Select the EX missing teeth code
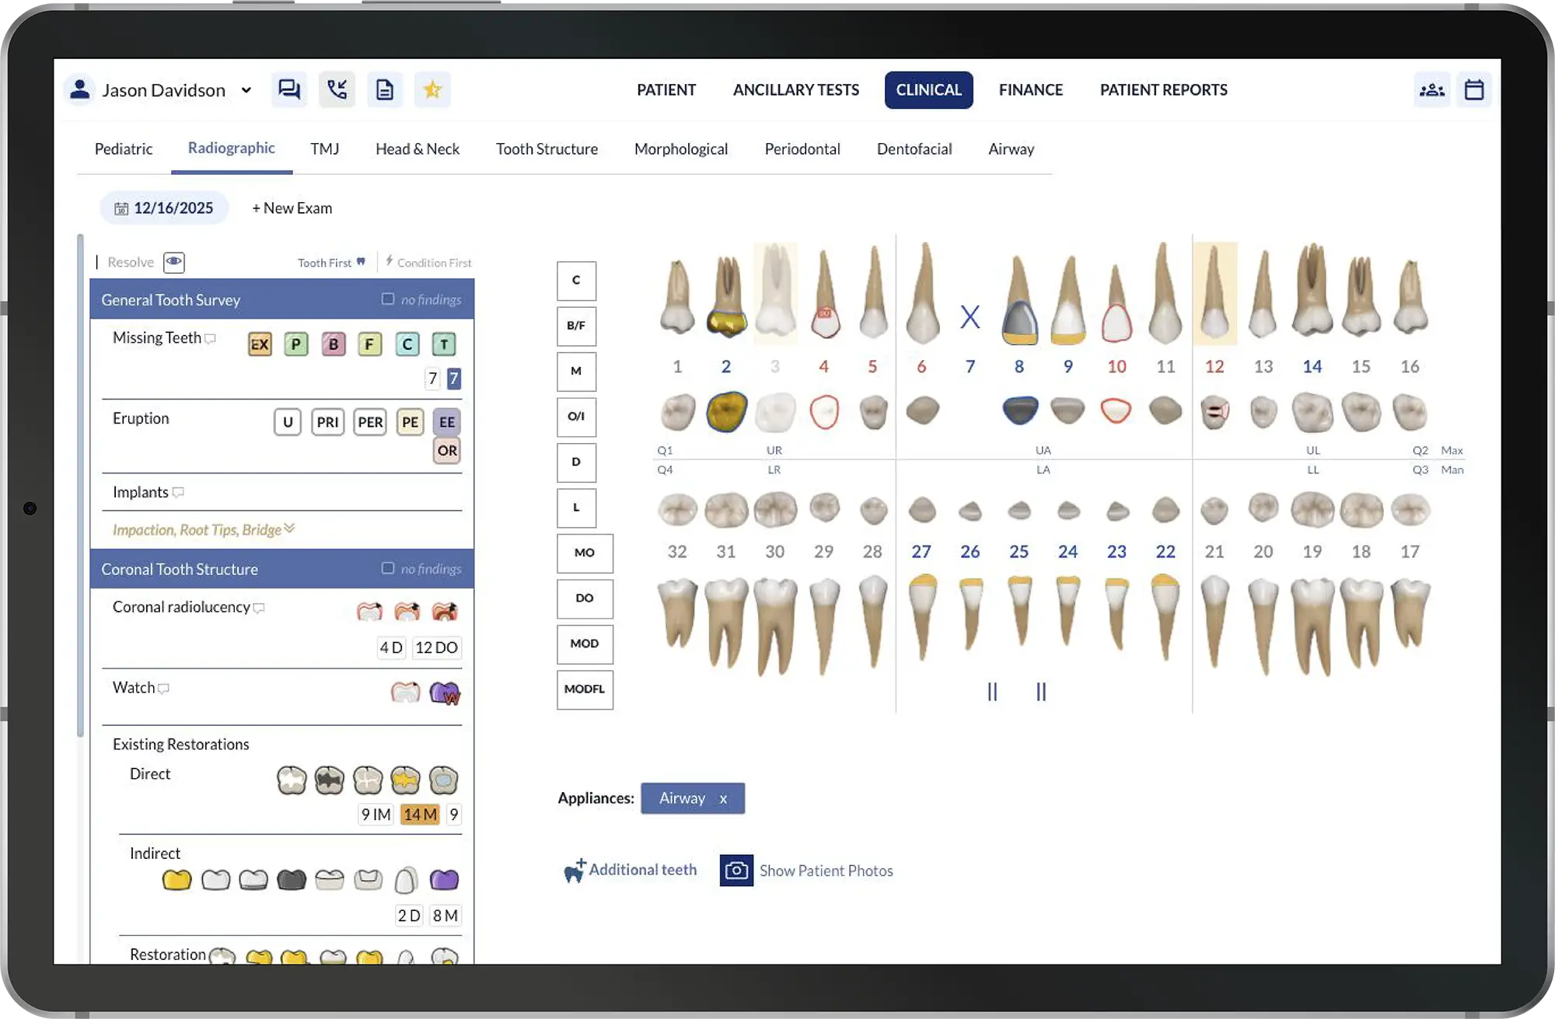The image size is (1555, 1019). 260,344
